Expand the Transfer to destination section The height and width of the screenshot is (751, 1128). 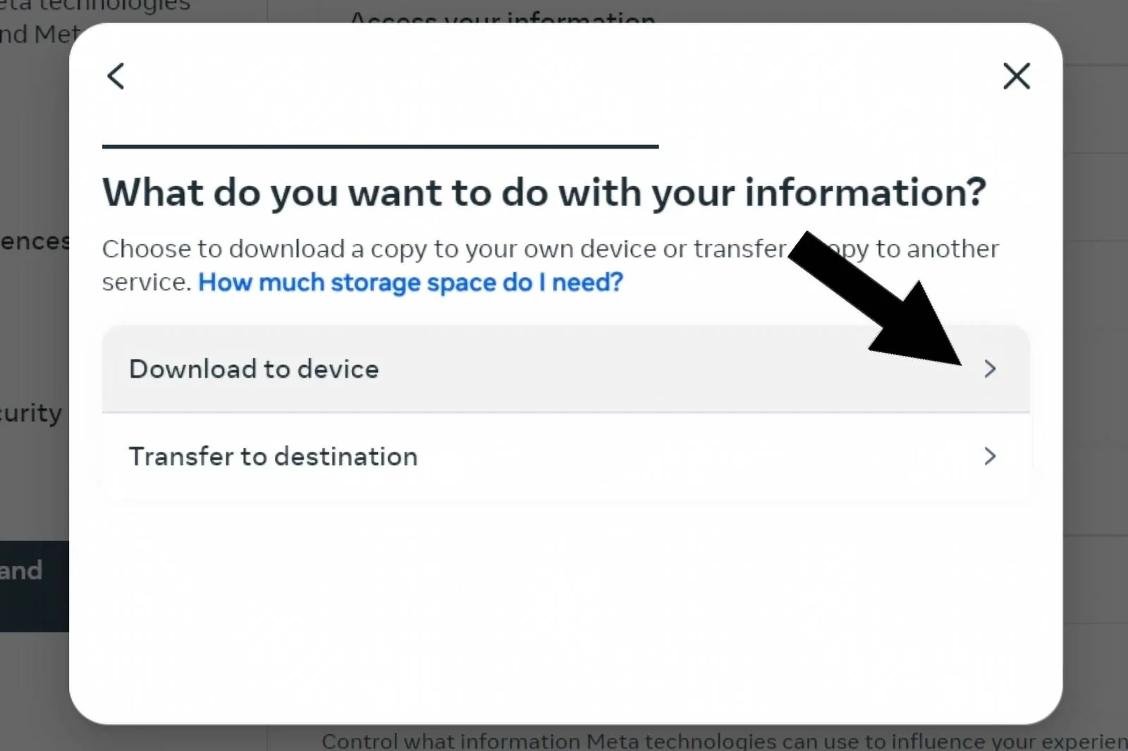tap(493, 456)
